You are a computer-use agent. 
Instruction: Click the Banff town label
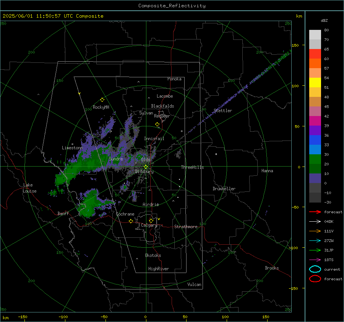click(63, 213)
